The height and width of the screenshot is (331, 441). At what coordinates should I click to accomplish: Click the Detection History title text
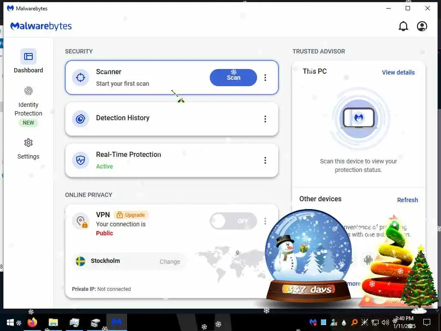(x=123, y=118)
